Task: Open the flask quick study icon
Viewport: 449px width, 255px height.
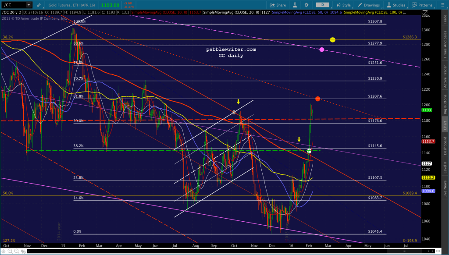Action: coord(295,5)
